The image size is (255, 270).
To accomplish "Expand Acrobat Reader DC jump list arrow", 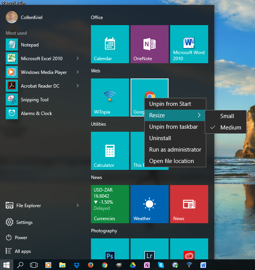I will 78,86.
